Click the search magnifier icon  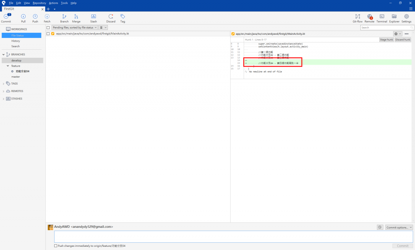pos(412,27)
